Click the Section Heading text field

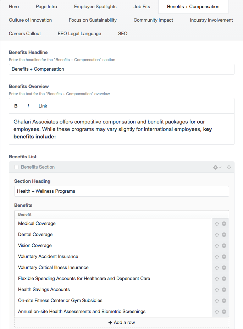pyautogui.click(x=121, y=191)
